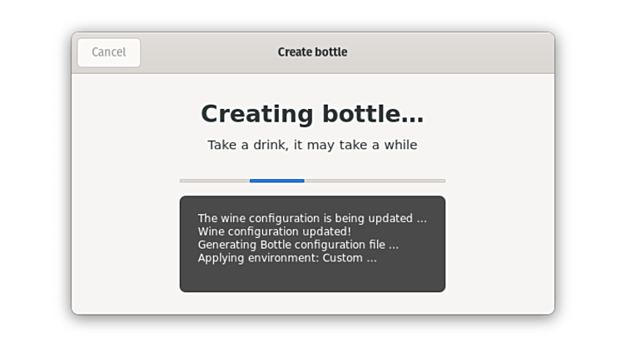Image resolution: width=626 pixels, height=352 pixels.
Task: Click the gray progress track right of blue segment
Action: (375, 180)
